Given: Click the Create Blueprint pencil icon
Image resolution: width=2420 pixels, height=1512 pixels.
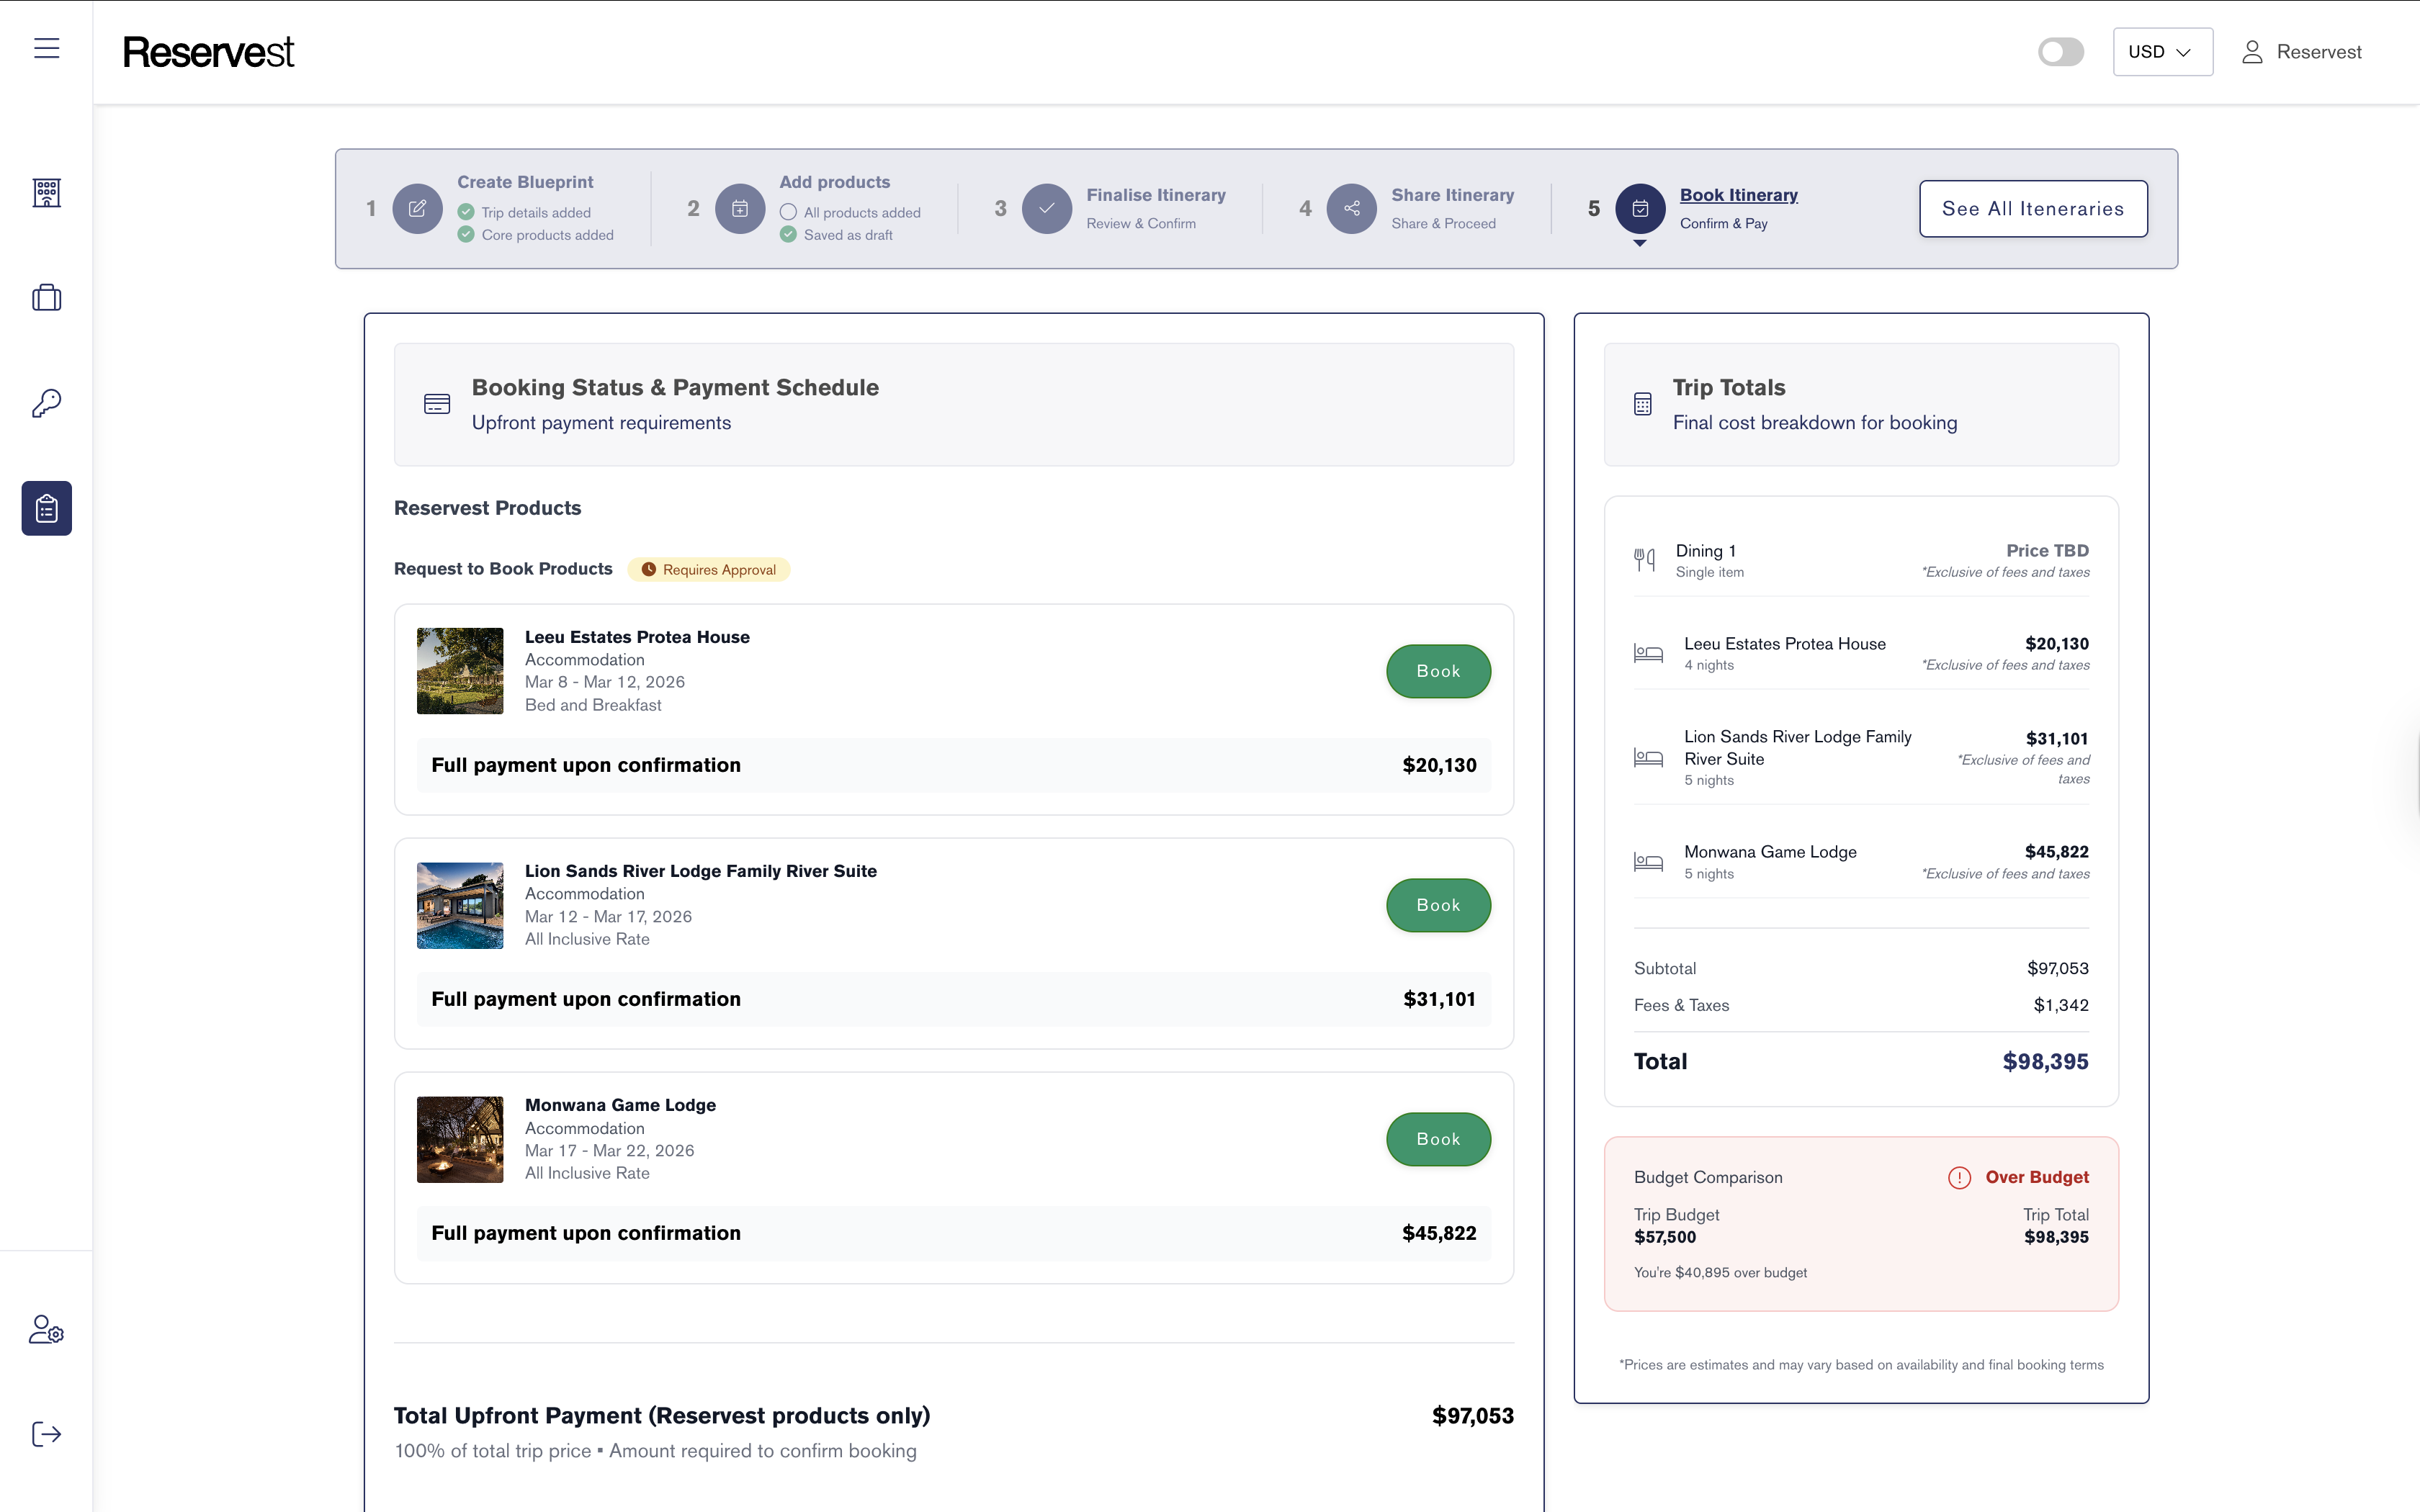Looking at the screenshot, I should click(417, 208).
